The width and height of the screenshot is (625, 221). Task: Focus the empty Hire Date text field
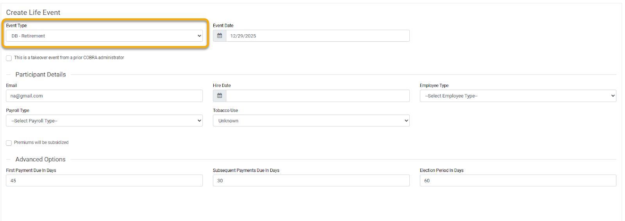317,96
